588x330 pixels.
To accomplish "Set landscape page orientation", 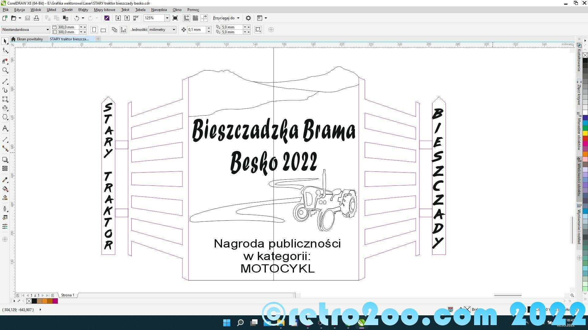I will (x=103, y=30).
